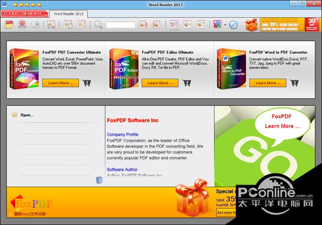Click the FoxPDF Learn More speech bubble
This screenshot has width=322, height=225.
click(282, 124)
